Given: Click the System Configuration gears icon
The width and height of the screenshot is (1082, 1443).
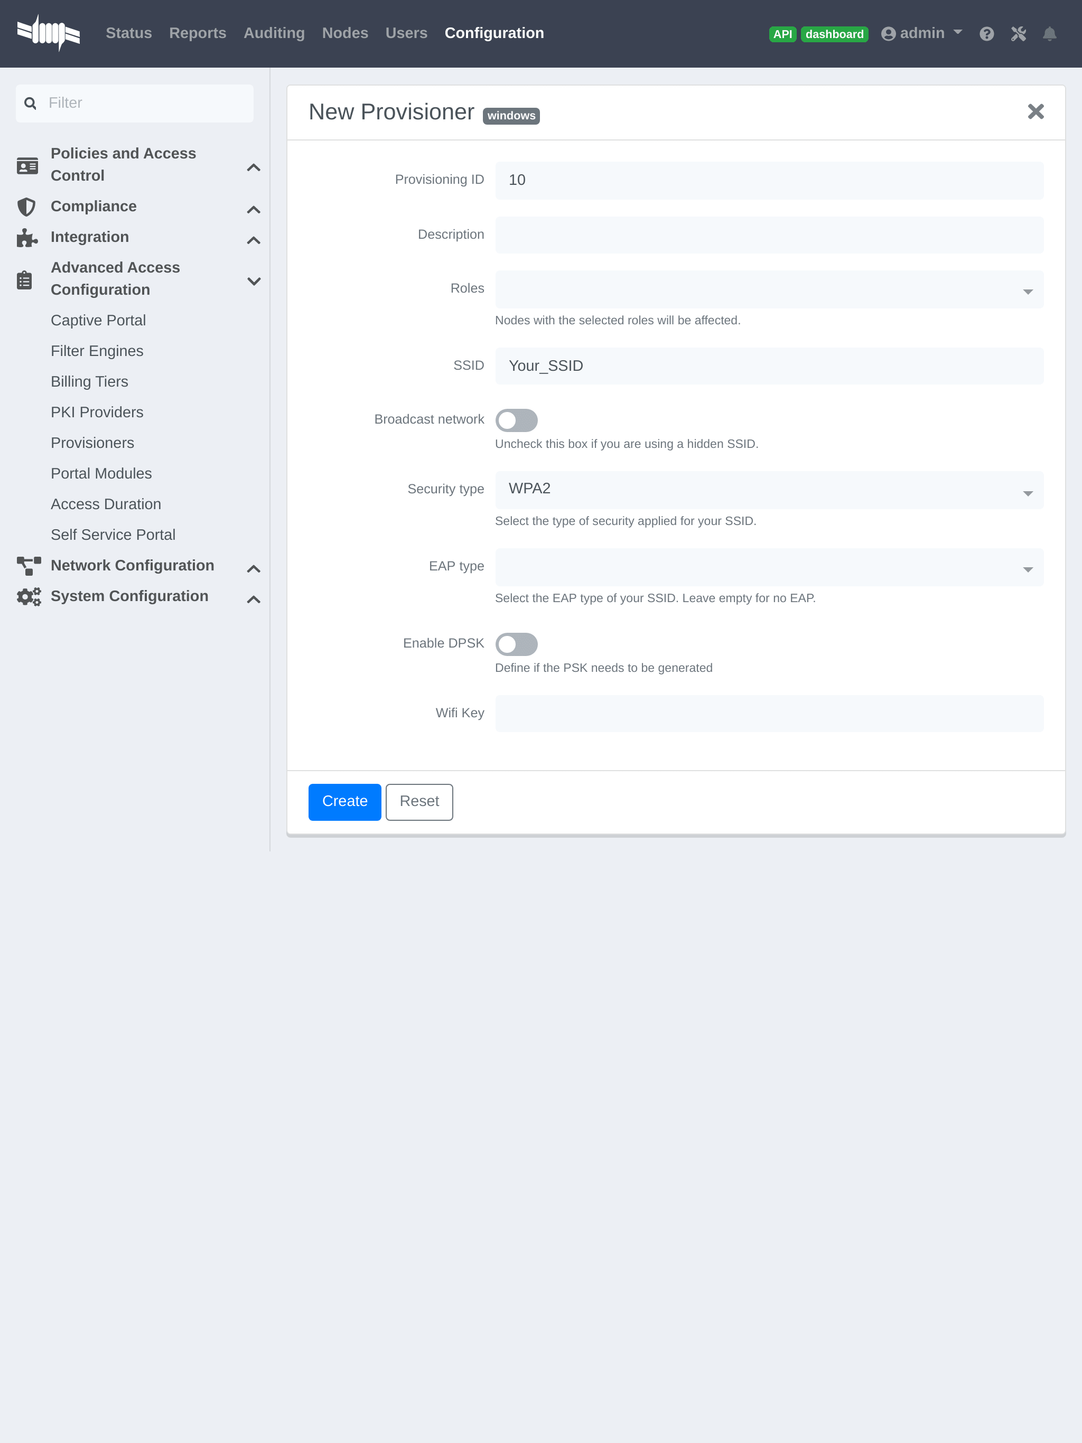Looking at the screenshot, I should (29, 596).
